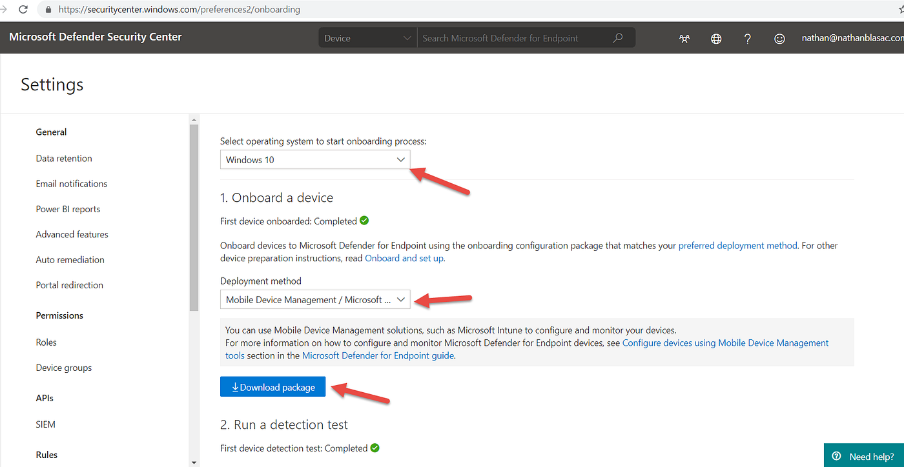Image resolution: width=904 pixels, height=467 pixels.
Task: Reload the page with the browser refresh icon
Action: pos(23,9)
